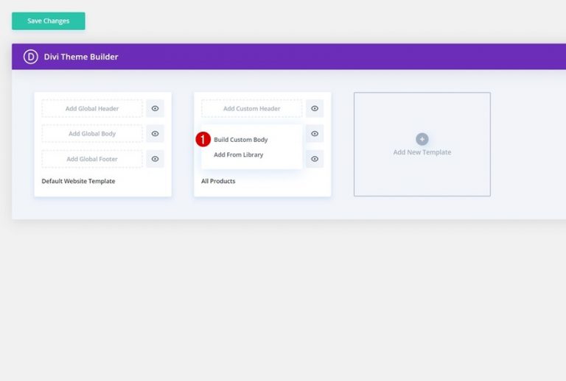Hide the Global Body using eye icon
This screenshot has height=381, width=566.
click(155, 134)
